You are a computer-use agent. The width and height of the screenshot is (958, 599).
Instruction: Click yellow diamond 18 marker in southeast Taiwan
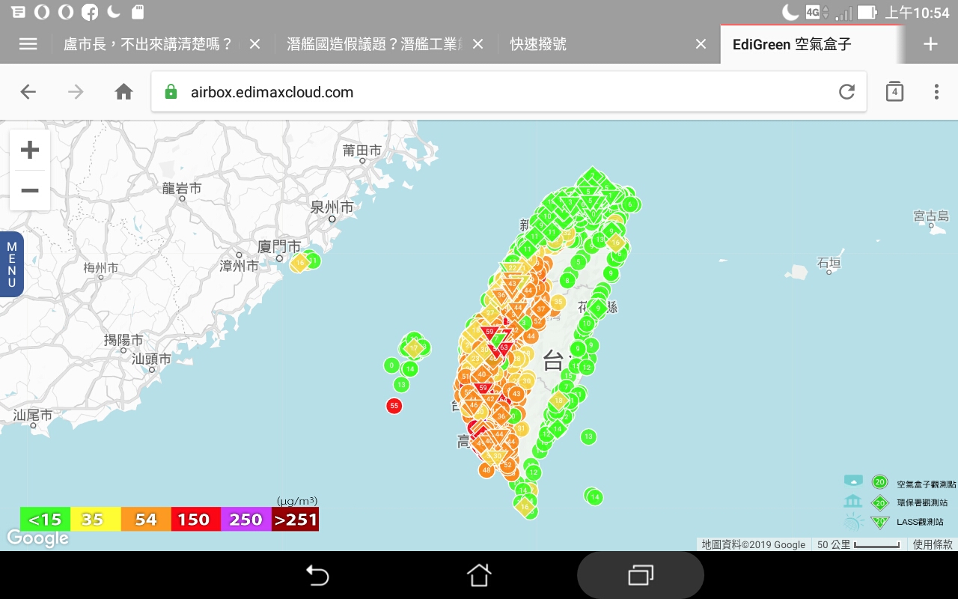[x=558, y=401]
